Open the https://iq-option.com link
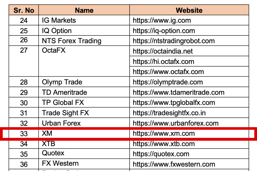This screenshot has height=171, width=257. click(164, 31)
